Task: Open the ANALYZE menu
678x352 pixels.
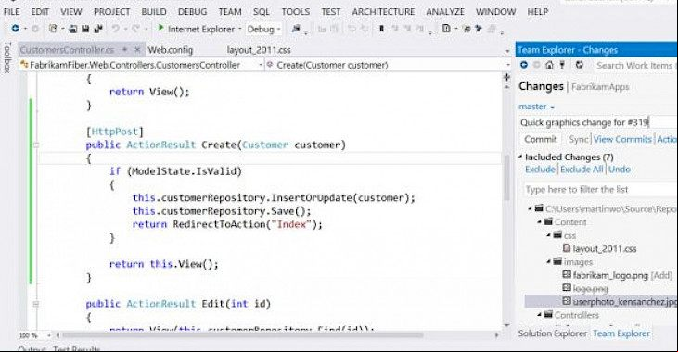Action: [445, 12]
